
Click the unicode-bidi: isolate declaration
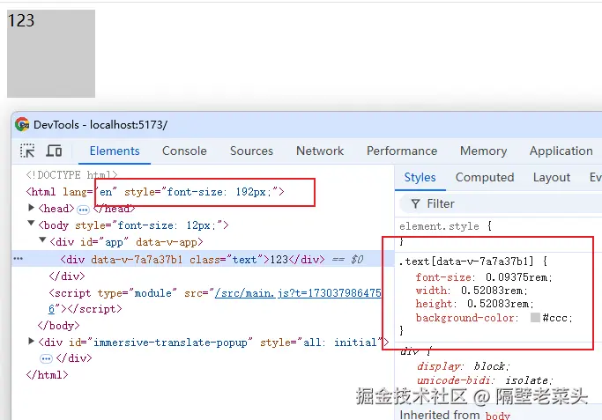485,380
